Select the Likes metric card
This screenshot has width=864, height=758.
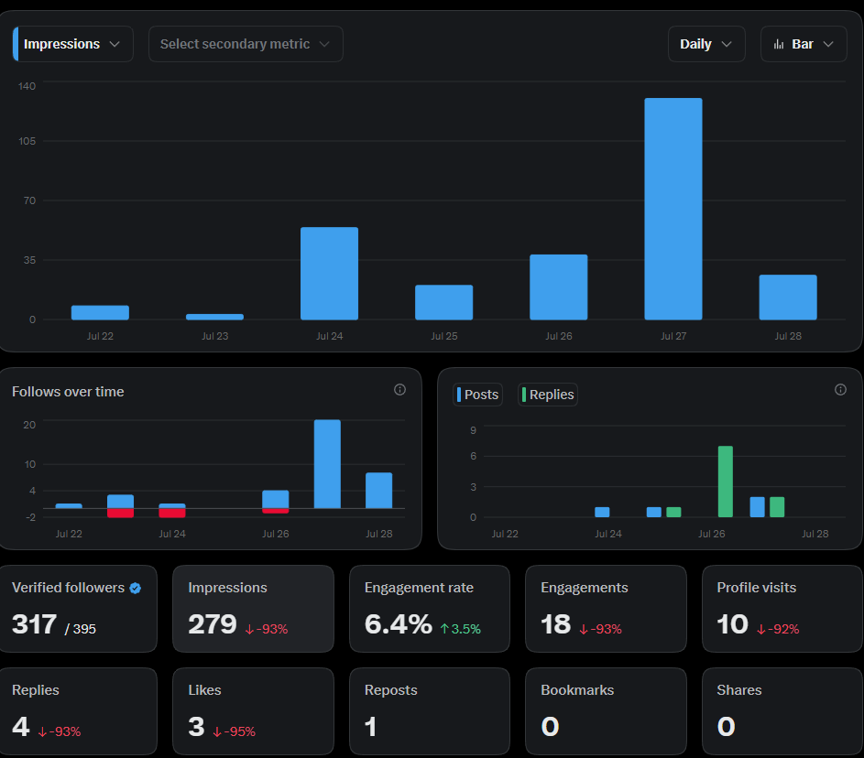point(254,711)
